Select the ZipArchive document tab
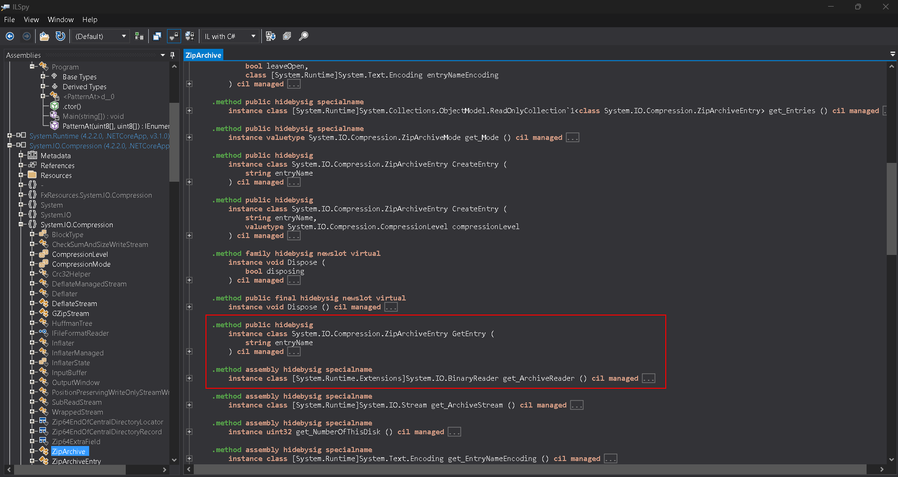Image resolution: width=898 pixels, height=477 pixels. click(x=203, y=55)
